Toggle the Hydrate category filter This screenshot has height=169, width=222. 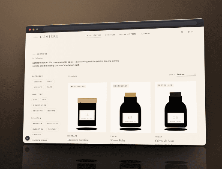38,87
